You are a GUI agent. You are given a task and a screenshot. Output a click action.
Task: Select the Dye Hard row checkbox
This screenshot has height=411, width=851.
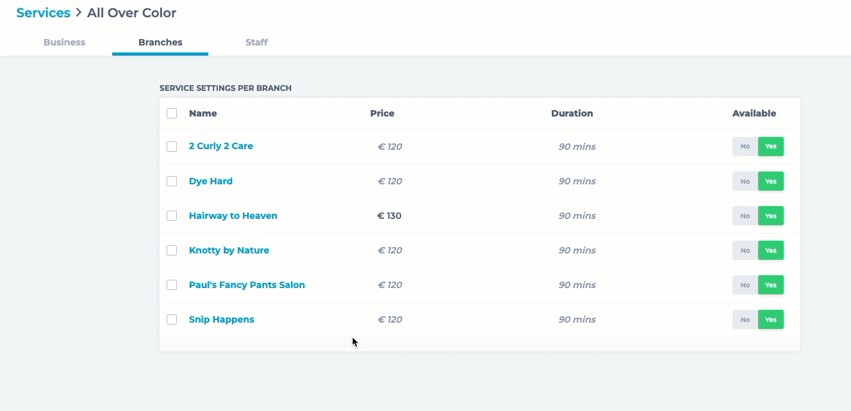click(x=172, y=181)
